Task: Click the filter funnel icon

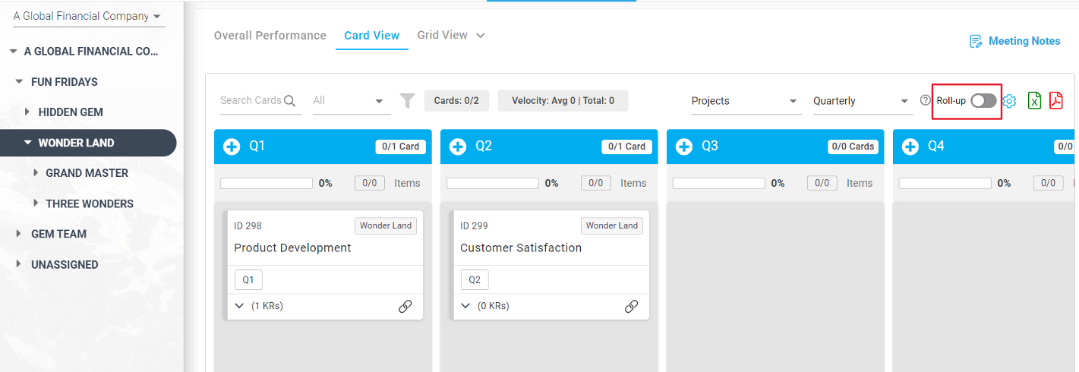Action: (x=408, y=101)
